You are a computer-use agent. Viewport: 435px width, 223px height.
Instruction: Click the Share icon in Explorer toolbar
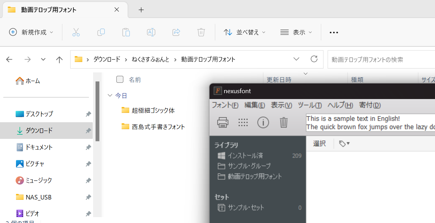(x=176, y=32)
